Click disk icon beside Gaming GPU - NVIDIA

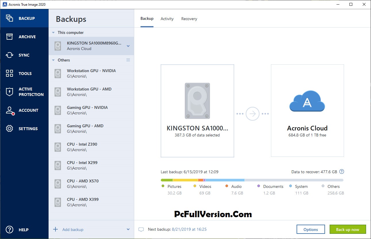click(x=58, y=110)
